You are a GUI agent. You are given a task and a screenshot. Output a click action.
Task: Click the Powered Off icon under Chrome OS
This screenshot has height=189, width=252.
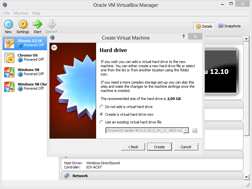(20, 60)
